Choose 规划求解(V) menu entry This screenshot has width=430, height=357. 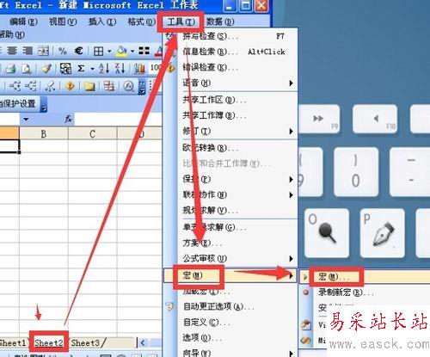[230, 210]
